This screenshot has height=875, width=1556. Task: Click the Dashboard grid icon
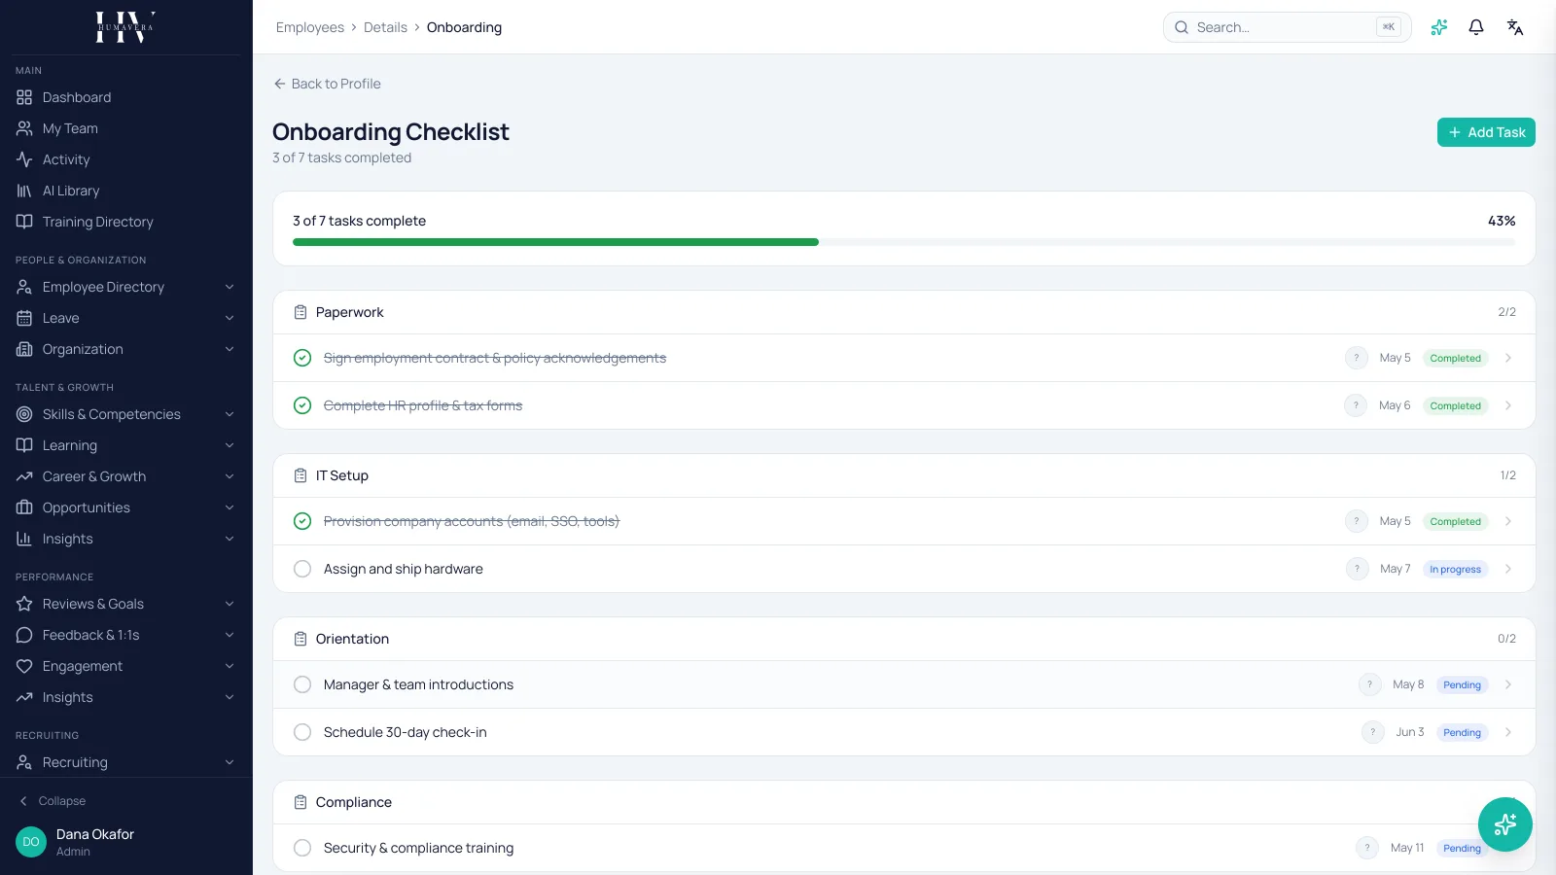pos(24,97)
